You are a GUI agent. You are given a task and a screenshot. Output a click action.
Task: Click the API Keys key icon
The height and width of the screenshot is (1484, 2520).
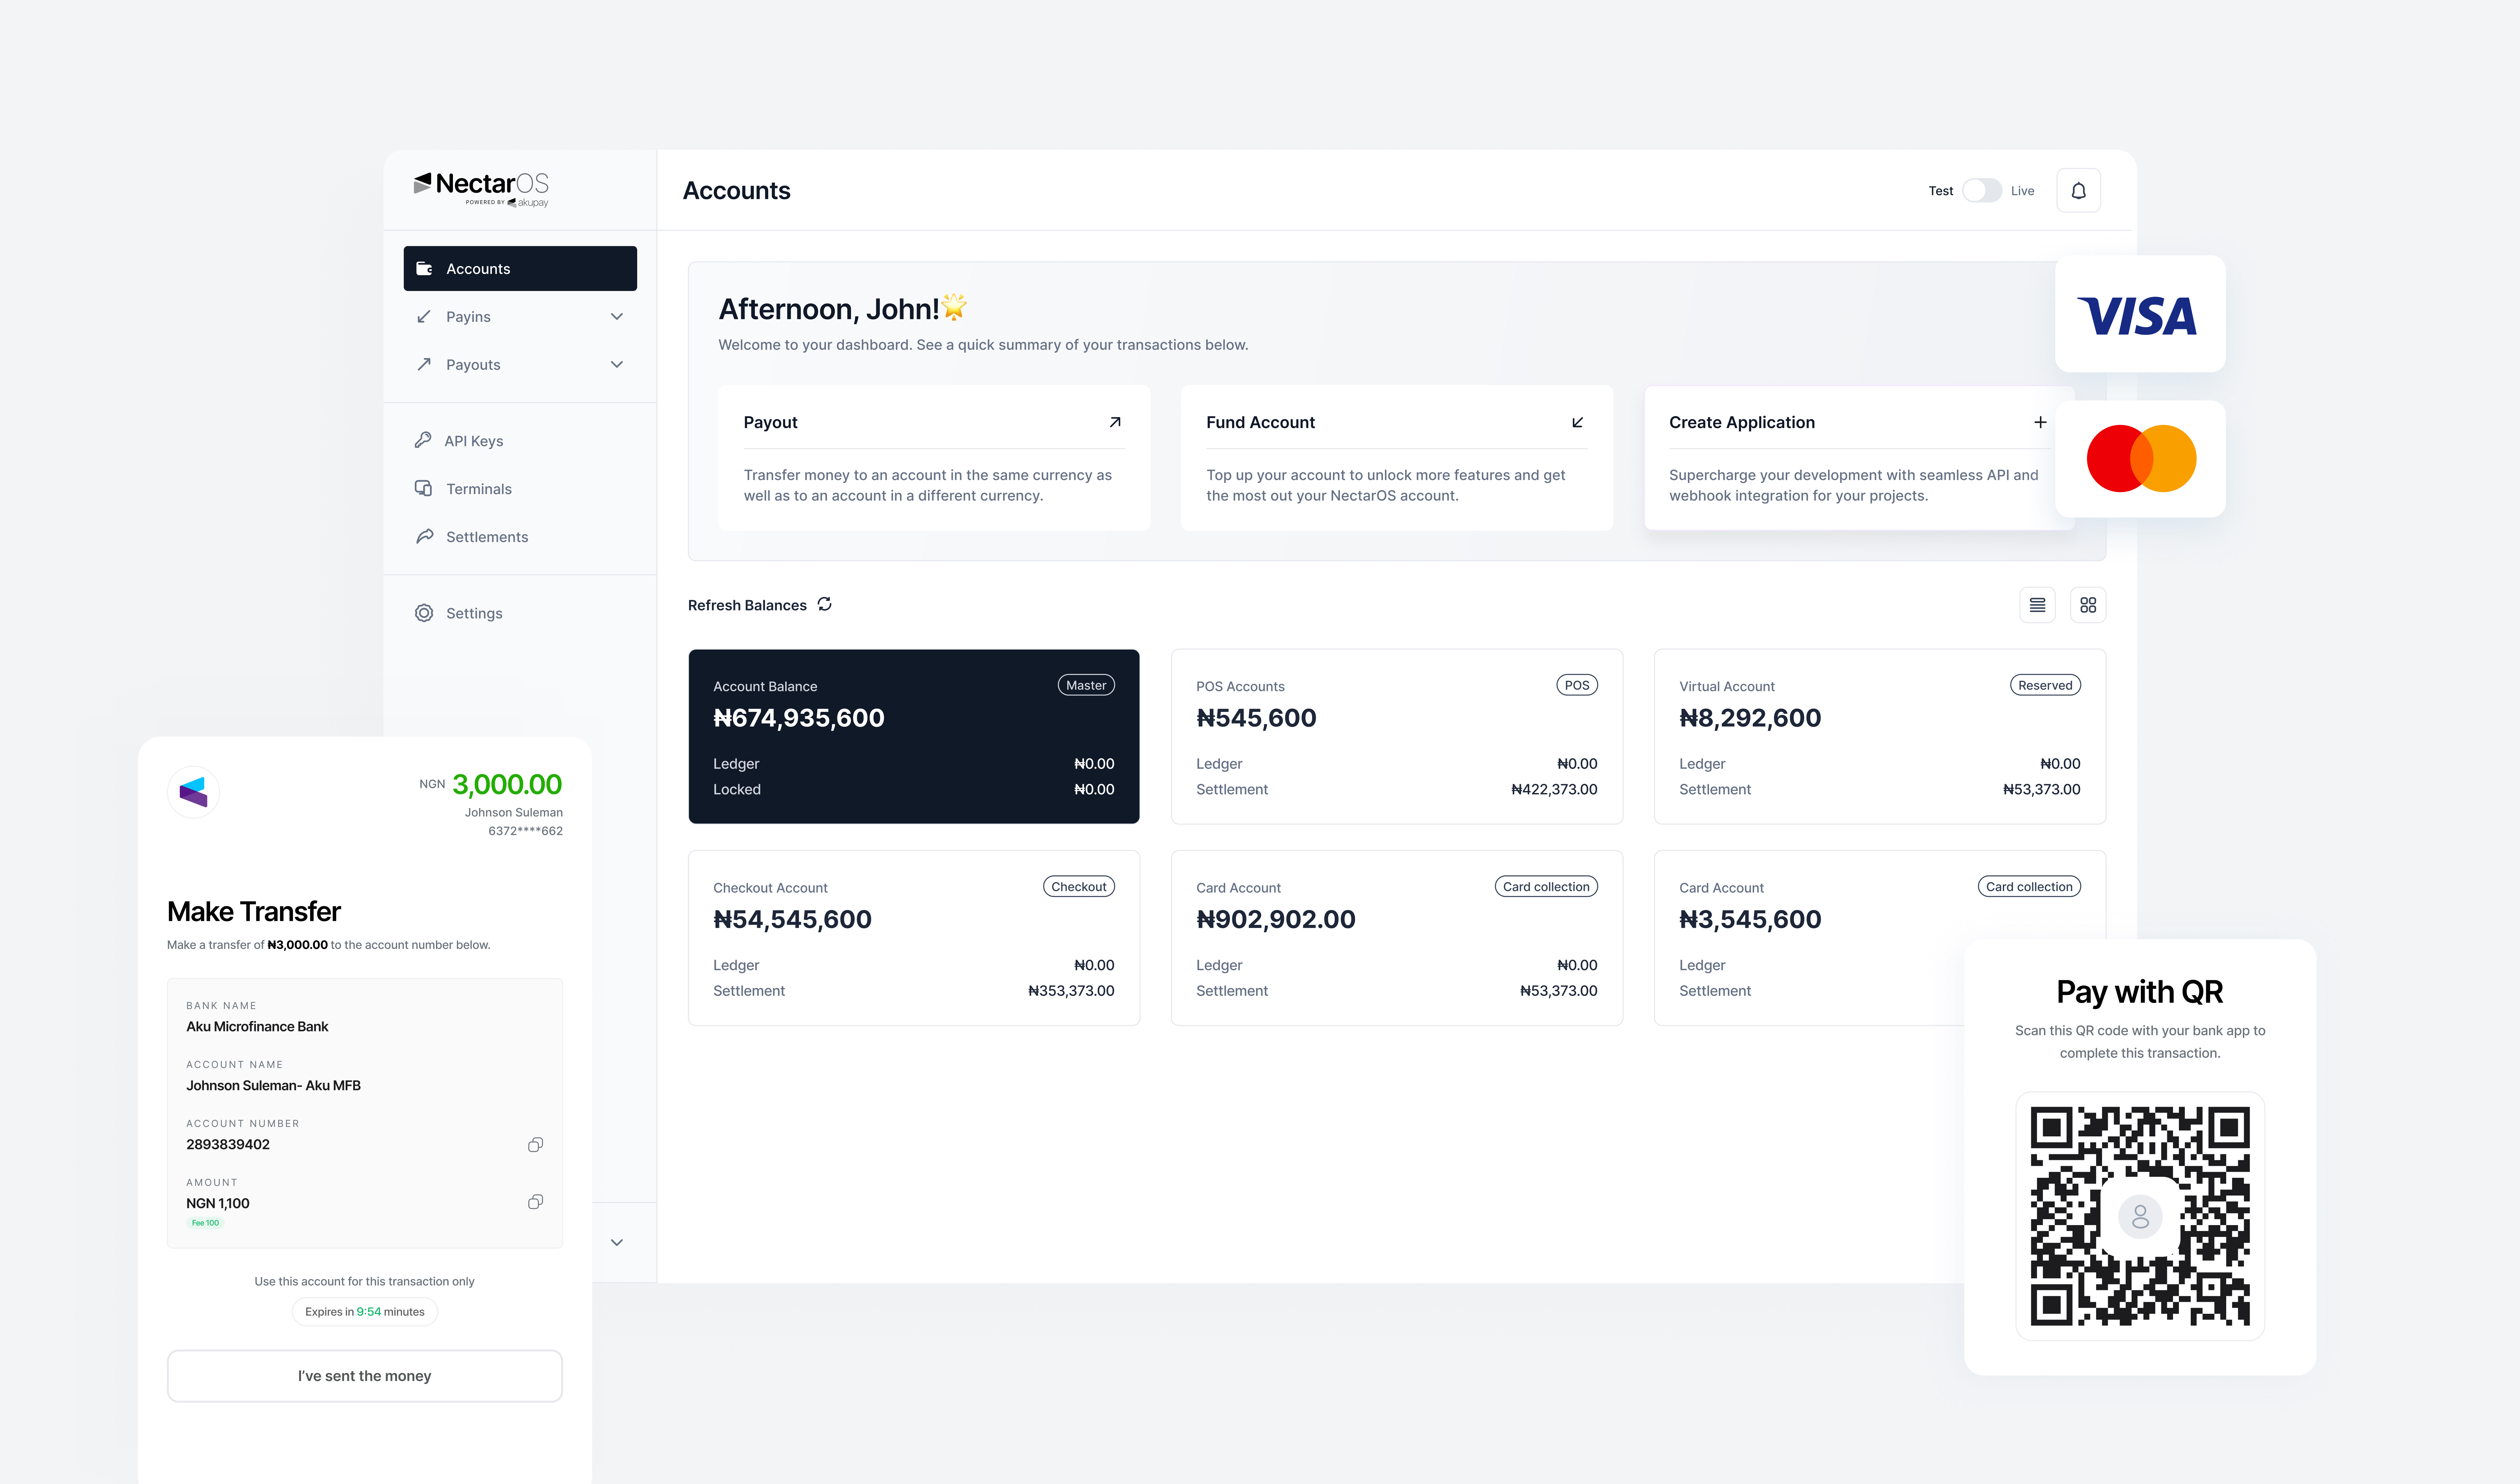[423, 440]
